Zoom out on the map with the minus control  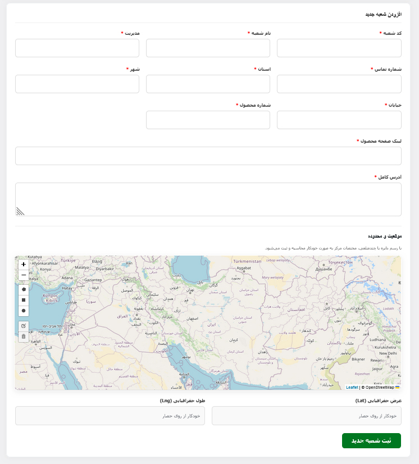(23, 275)
